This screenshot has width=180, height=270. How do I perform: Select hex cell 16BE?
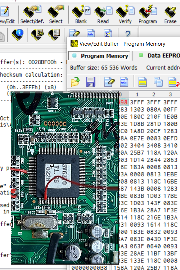(x=170, y=181)
